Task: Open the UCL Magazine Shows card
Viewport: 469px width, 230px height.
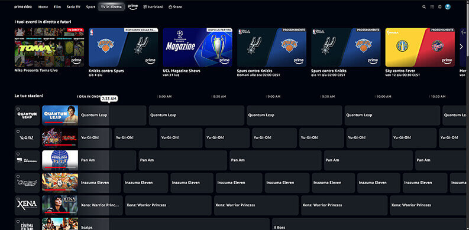Action: click(x=198, y=47)
